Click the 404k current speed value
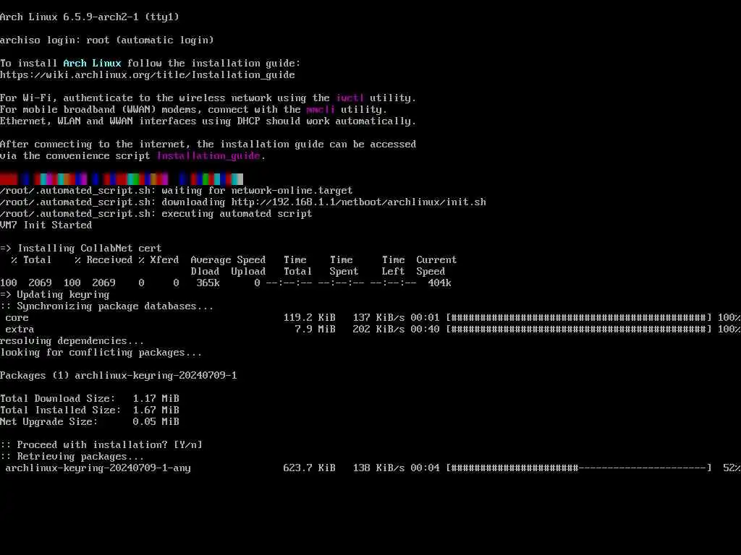Viewport: 741px width, 555px height. click(439, 283)
